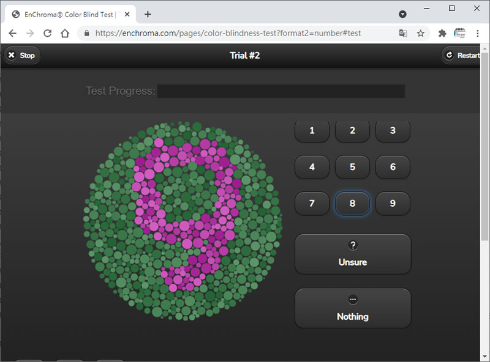The width and height of the screenshot is (490, 362).
Task: Reload the current page
Action: (x=47, y=34)
